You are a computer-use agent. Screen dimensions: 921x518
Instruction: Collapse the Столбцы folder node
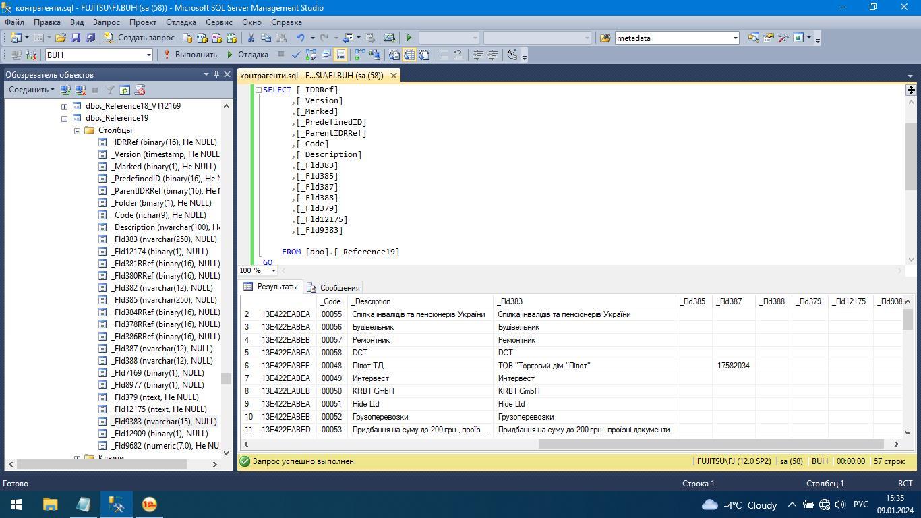[x=77, y=130]
